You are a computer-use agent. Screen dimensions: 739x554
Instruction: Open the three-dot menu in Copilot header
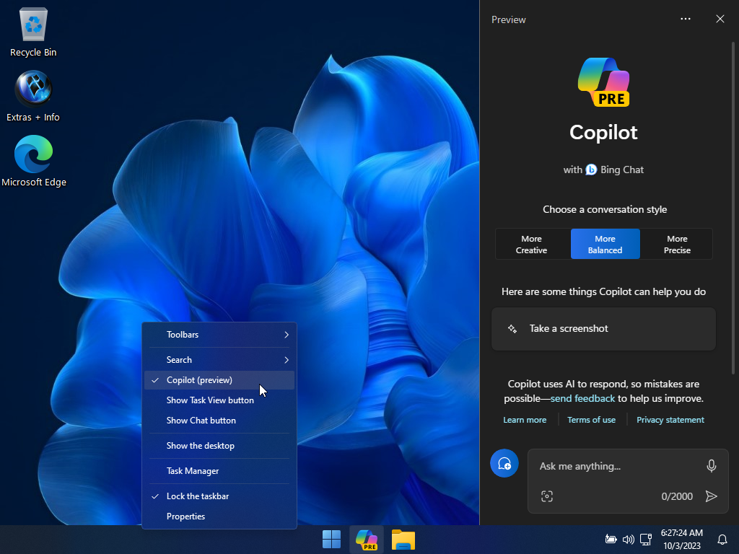(686, 19)
